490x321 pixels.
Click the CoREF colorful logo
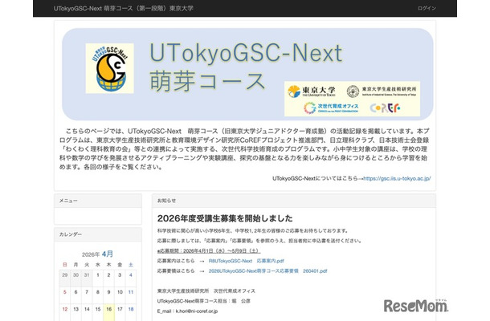point(385,108)
